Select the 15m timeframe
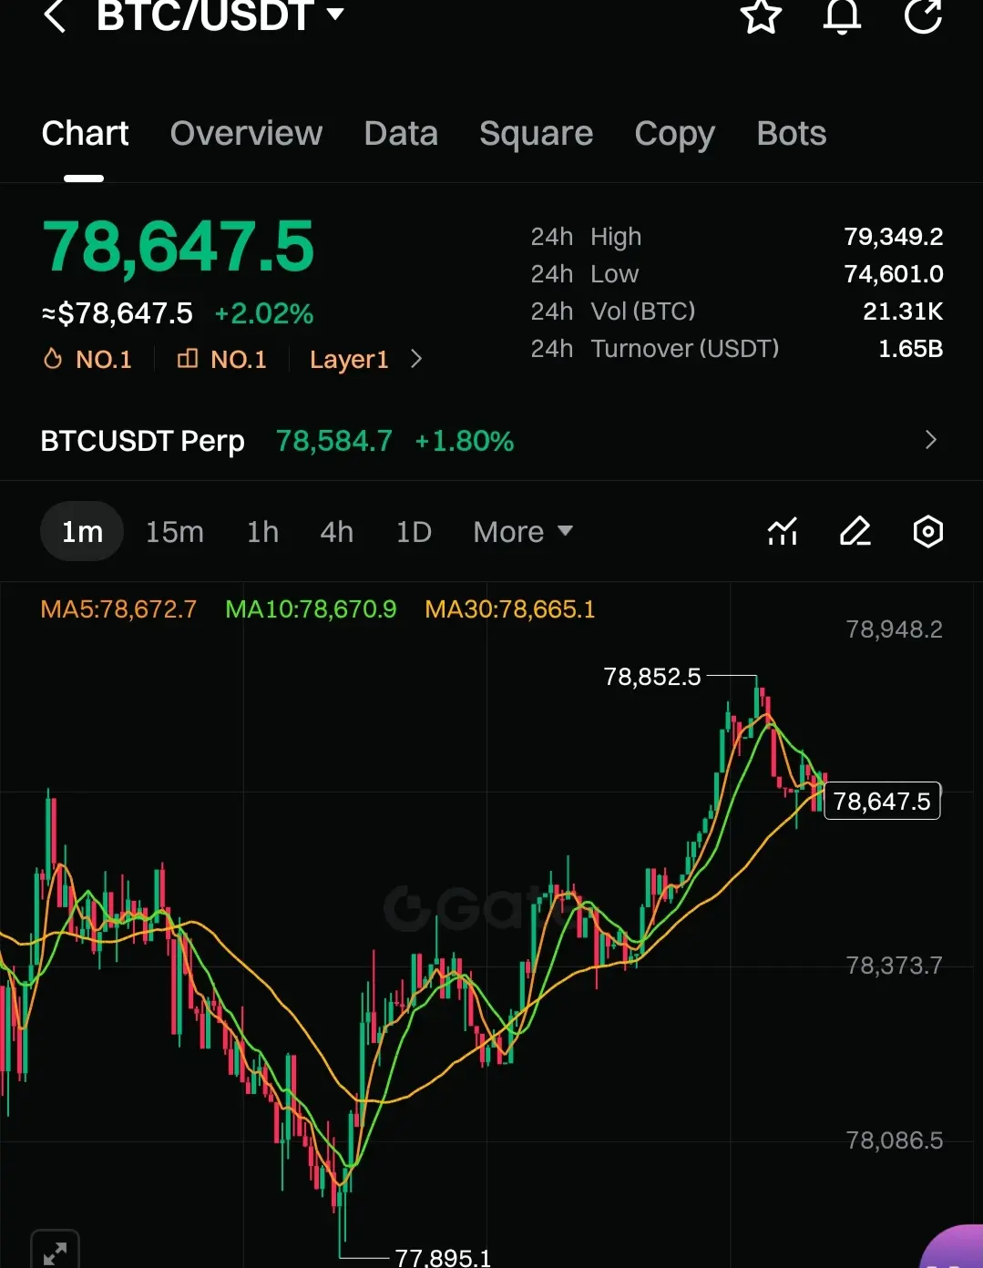Screen dimensions: 983x1268 (175, 532)
